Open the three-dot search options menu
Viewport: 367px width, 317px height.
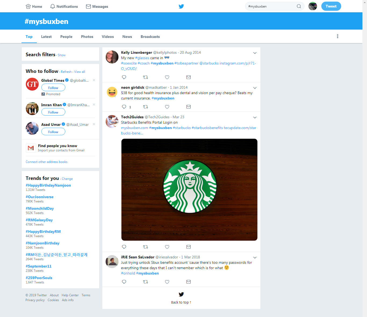[337, 36]
